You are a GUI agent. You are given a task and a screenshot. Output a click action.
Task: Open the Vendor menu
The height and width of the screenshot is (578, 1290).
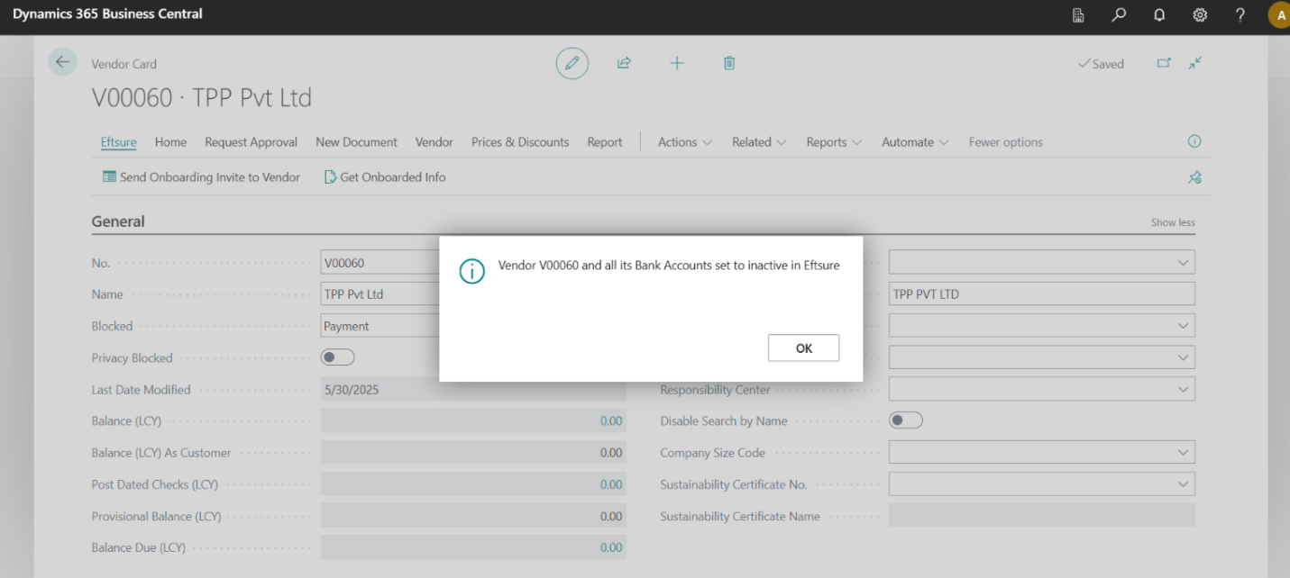434,142
